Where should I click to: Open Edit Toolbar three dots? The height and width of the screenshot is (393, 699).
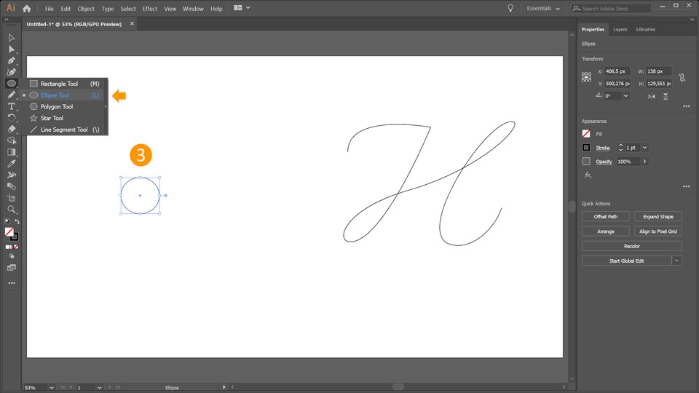[x=12, y=283]
